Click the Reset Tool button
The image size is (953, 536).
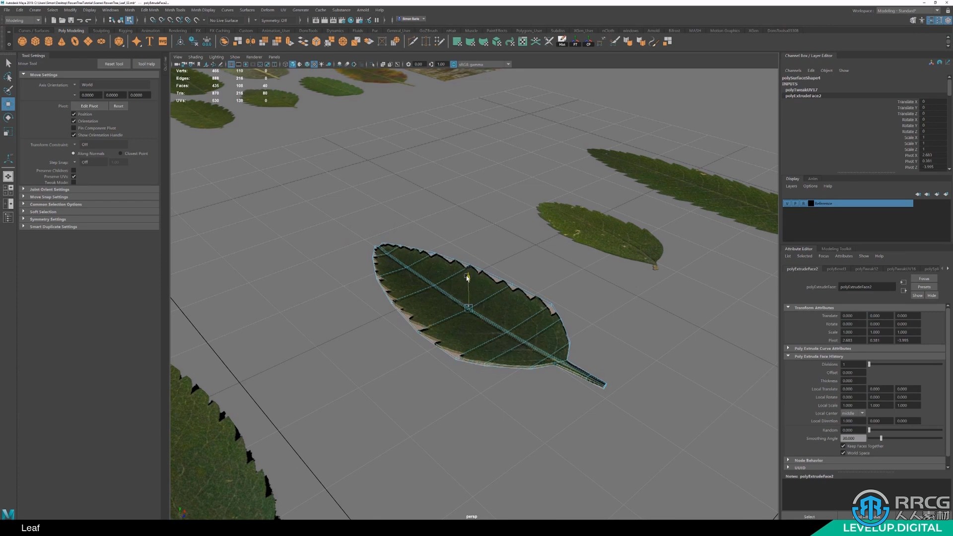click(114, 64)
